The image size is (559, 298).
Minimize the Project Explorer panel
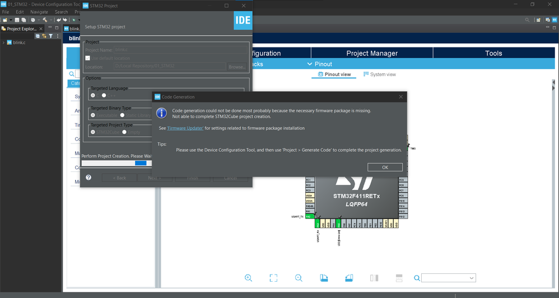[x=50, y=27]
